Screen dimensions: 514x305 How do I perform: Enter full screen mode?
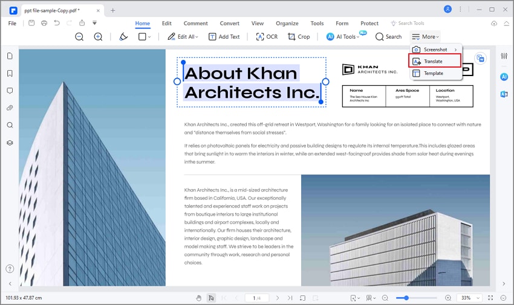(x=490, y=298)
